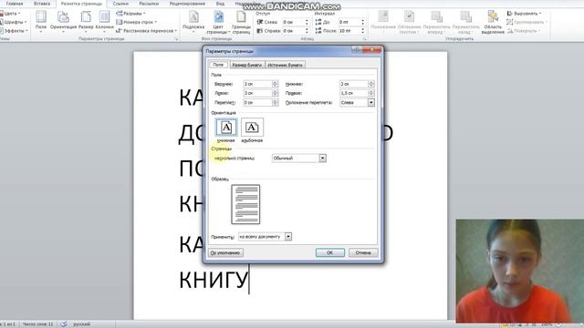Adjust the Нижнее margin spinner
Screen dimensions: 584x328
371,84
